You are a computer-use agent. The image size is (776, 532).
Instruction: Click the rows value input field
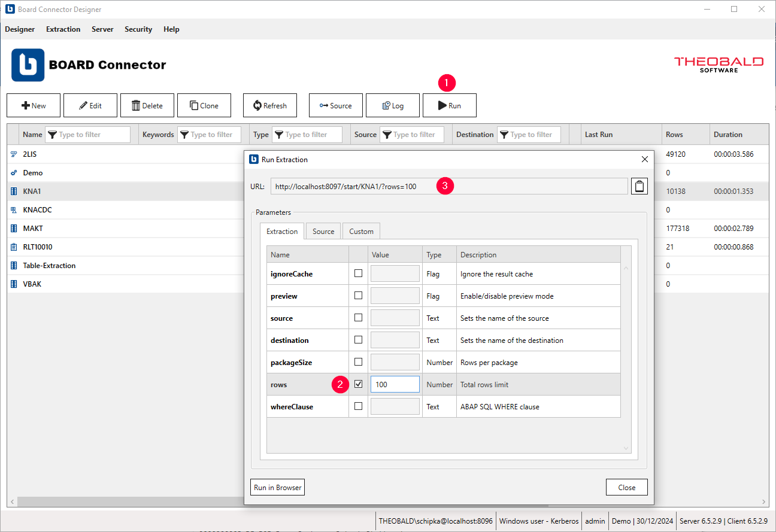395,384
